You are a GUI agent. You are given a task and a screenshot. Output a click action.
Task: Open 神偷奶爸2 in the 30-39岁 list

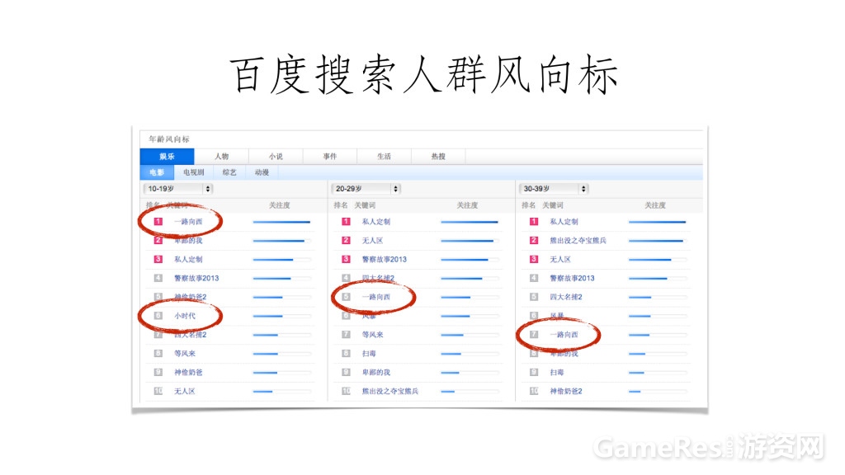click(x=566, y=391)
